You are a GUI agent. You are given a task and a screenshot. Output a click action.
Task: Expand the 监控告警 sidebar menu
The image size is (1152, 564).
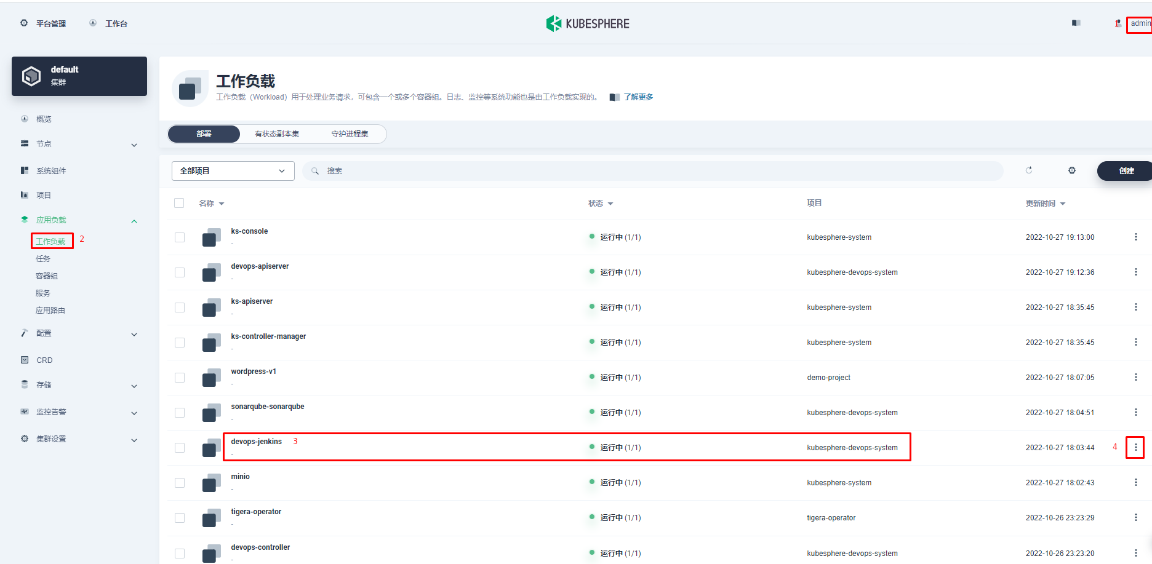(x=134, y=413)
